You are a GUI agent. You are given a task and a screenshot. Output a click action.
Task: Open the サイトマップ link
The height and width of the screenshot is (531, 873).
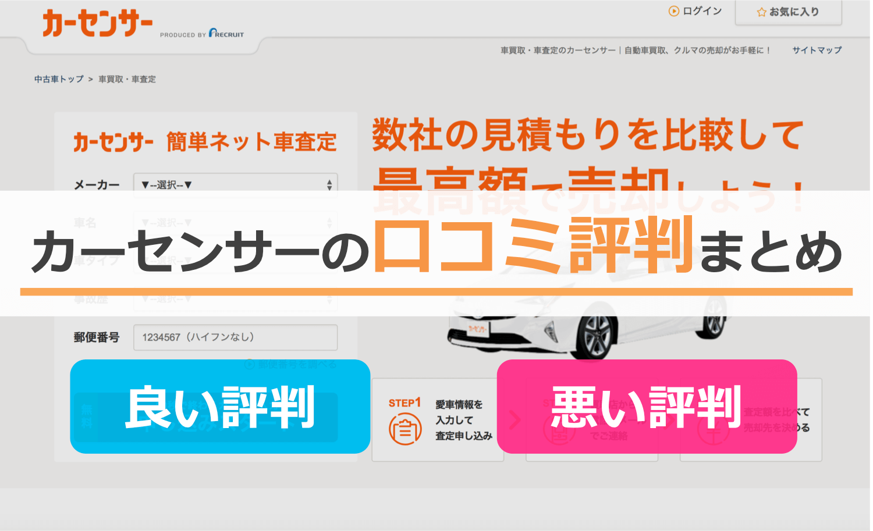pyautogui.click(x=817, y=50)
